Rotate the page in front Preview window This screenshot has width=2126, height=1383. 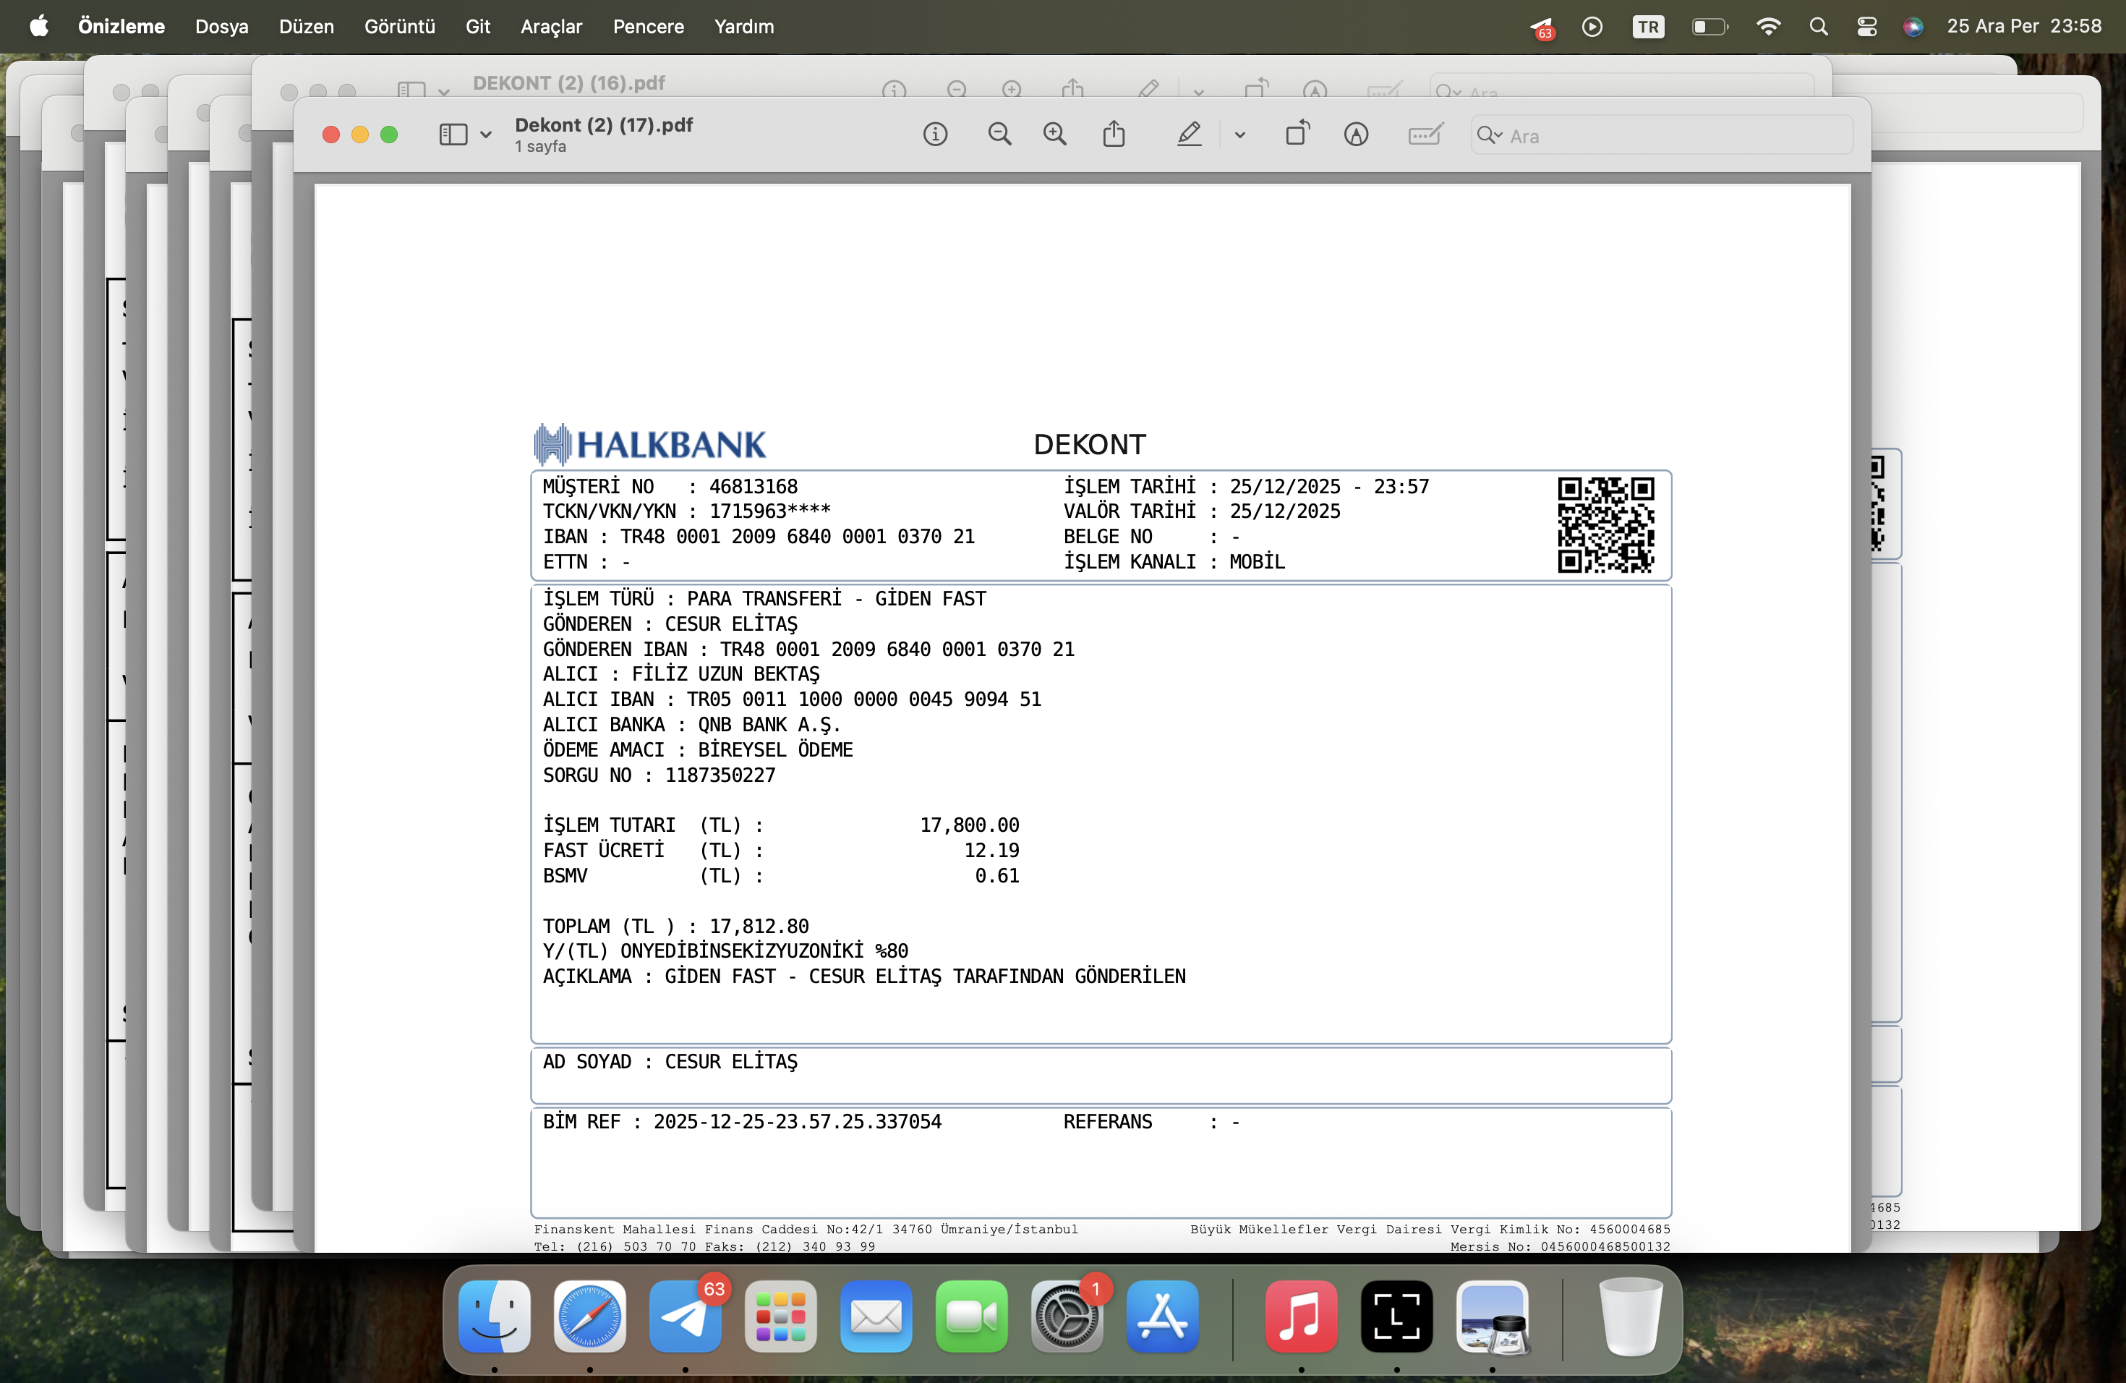pyautogui.click(x=1298, y=134)
